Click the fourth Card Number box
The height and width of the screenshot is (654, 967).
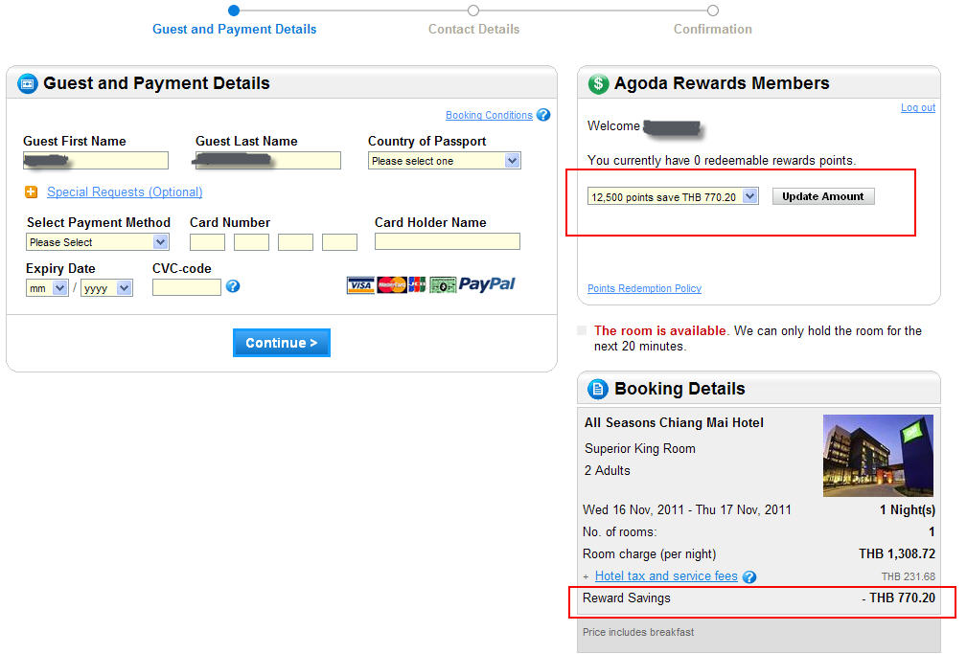[340, 242]
